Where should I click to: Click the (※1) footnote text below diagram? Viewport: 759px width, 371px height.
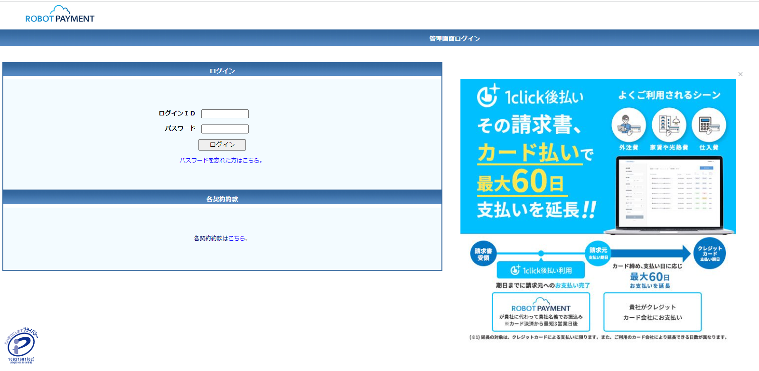(x=598, y=337)
